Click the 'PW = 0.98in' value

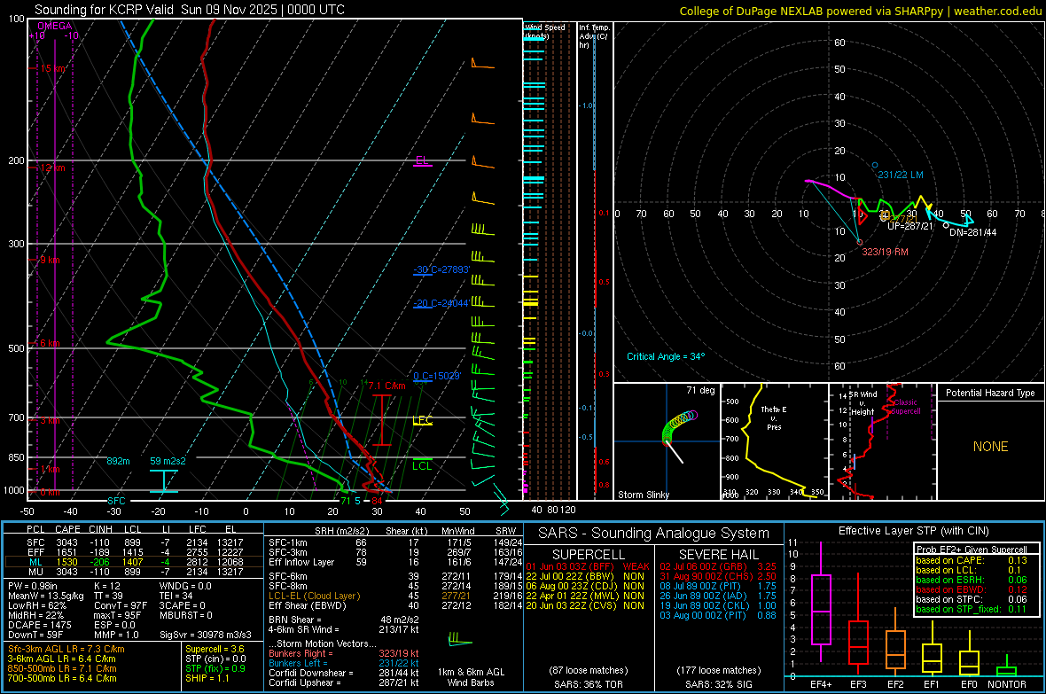click(x=33, y=586)
